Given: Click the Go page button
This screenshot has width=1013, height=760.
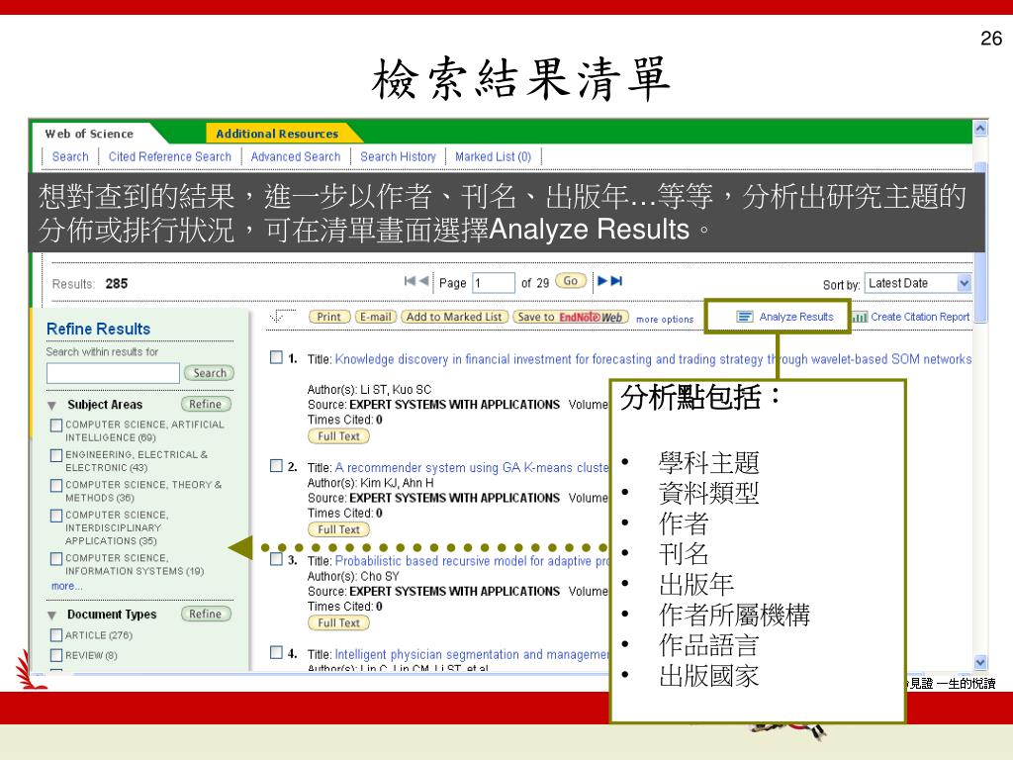Looking at the screenshot, I should pos(571,281).
